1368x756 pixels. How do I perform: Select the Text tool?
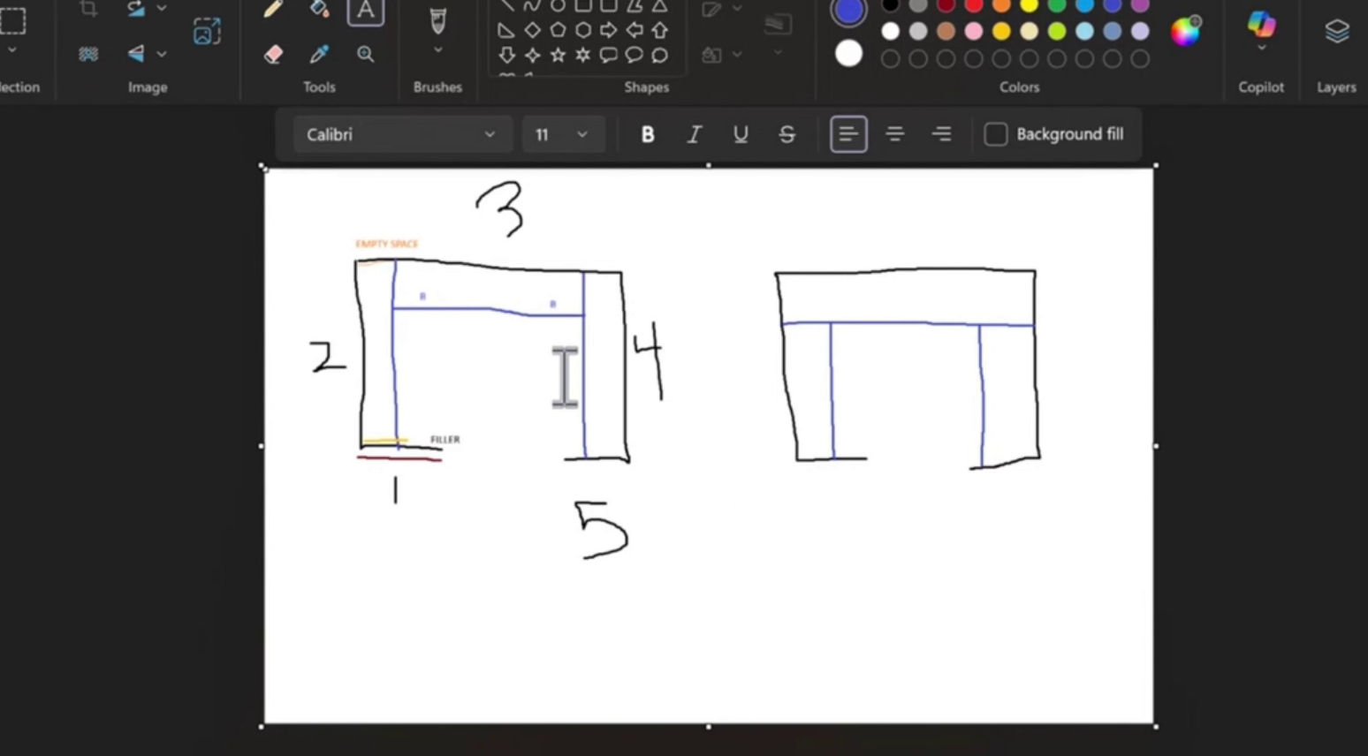pyautogui.click(x=365, y=11)
